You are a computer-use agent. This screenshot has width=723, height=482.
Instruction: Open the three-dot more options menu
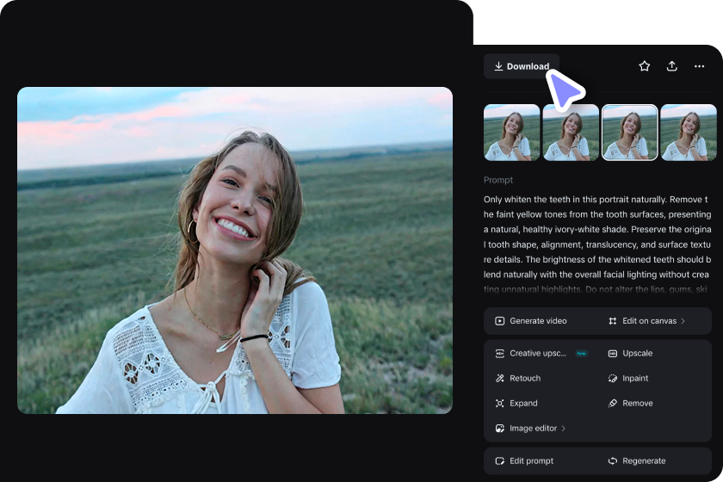click(699, 66)
